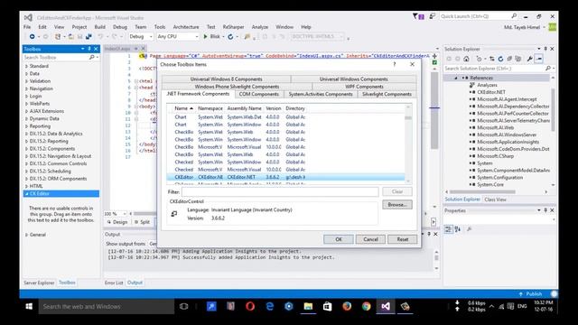Switch to COM Components tab
Viewport: 578px width, 325px height.
pos(259,94)
